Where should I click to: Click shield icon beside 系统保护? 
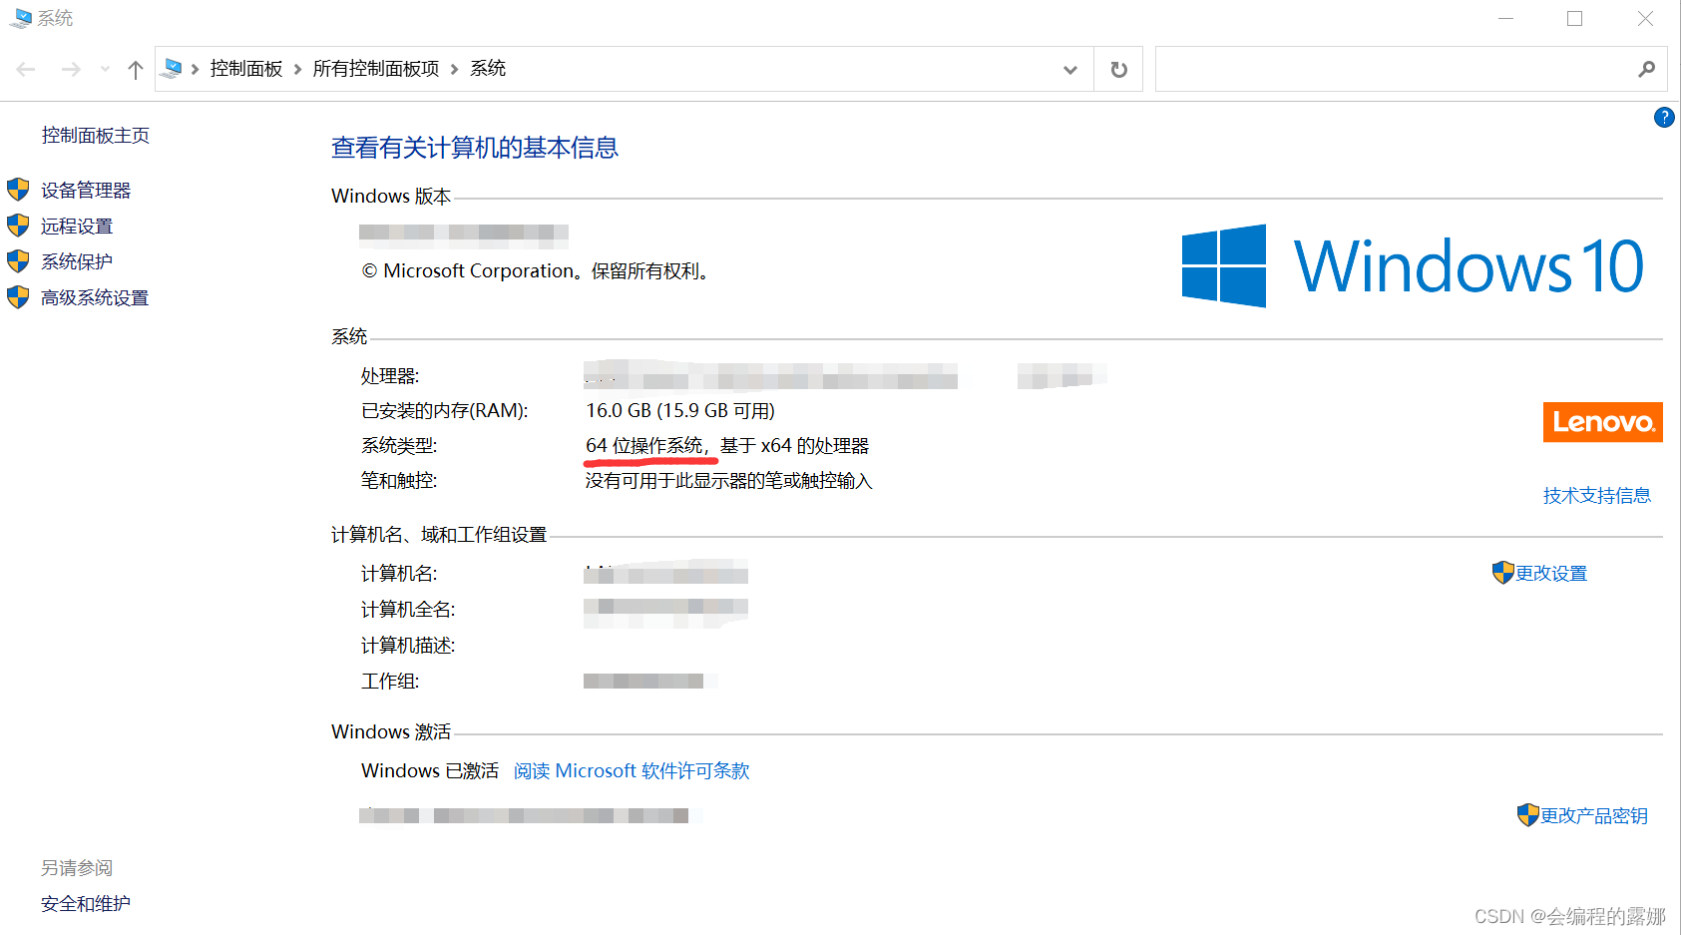tap(18, 261)
